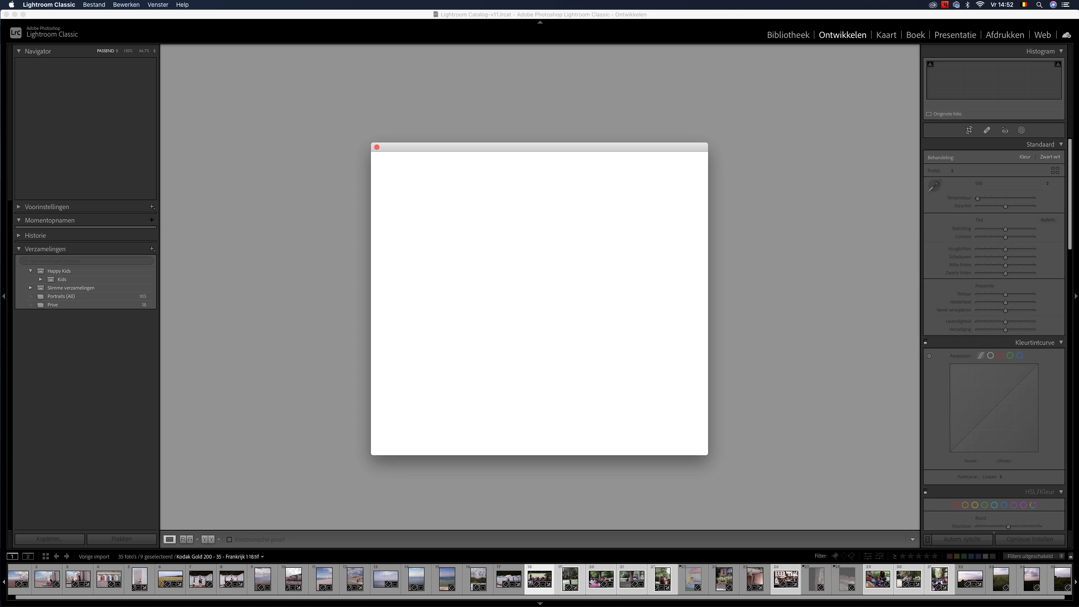This screenshot has width=1079, height=607.
Task: Toggle the Originele foto checkbox
Action: coord(929,114)
